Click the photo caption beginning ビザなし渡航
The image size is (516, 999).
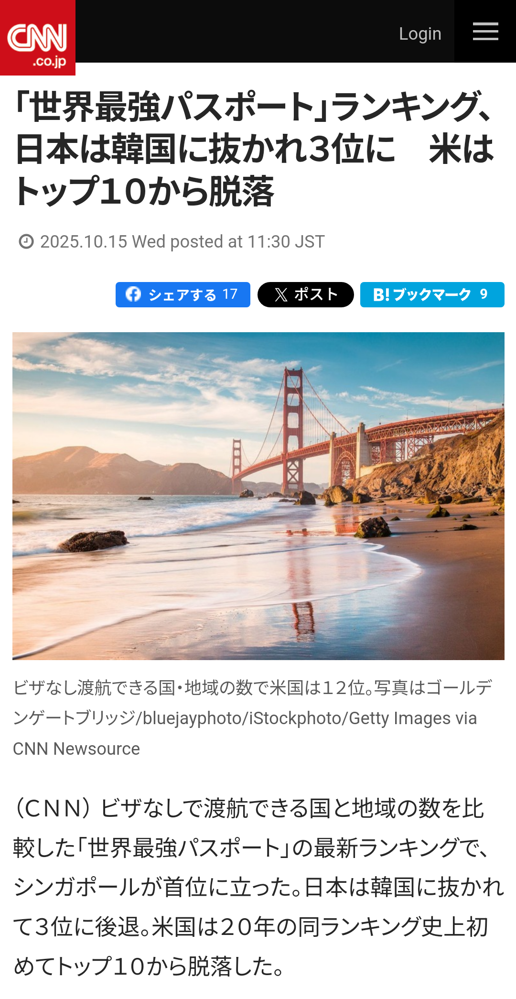[252, 718]
